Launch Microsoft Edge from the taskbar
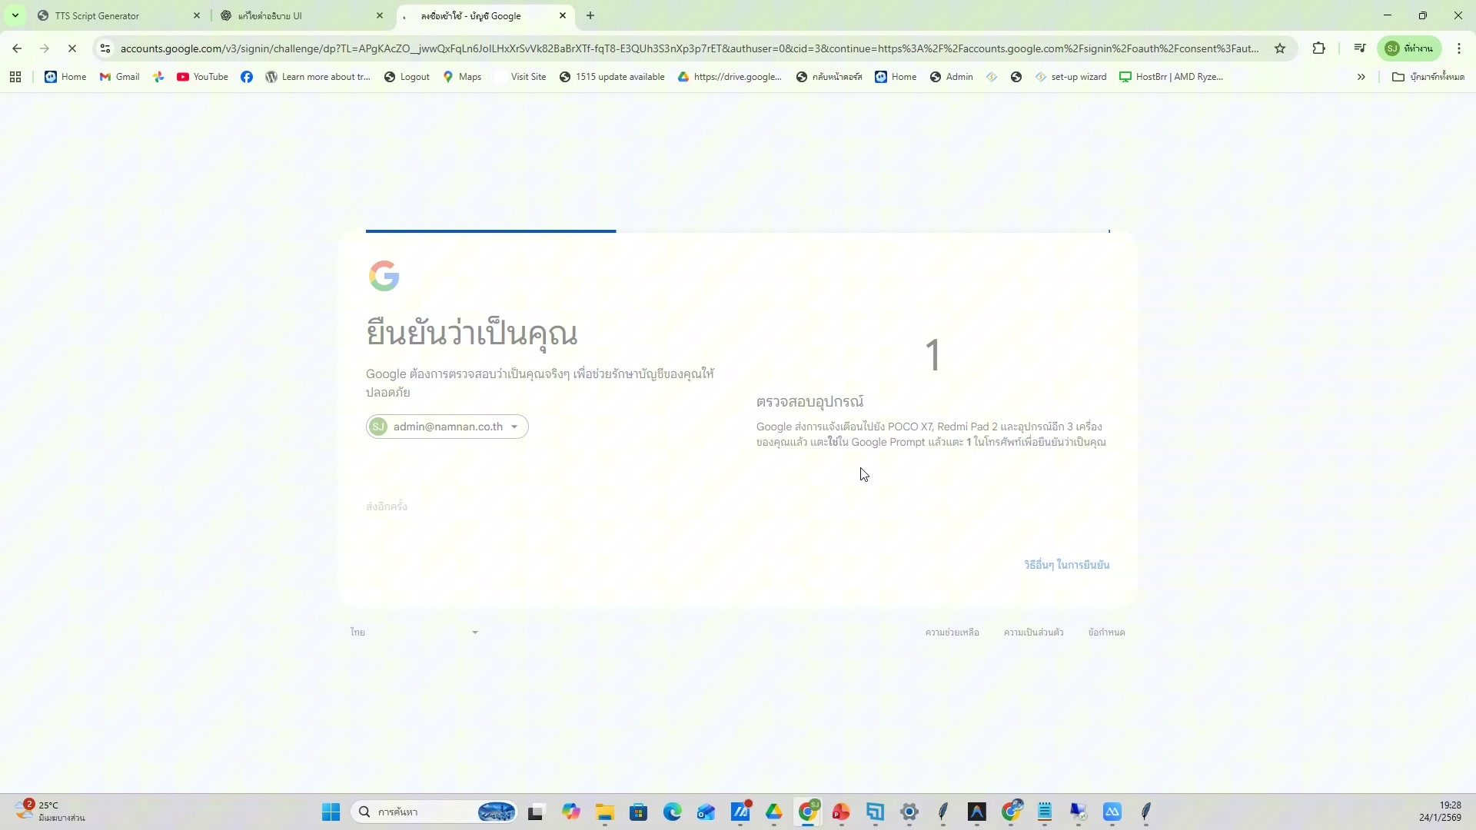This screenshot has width=1476, height=830. [x=673, y=812]
